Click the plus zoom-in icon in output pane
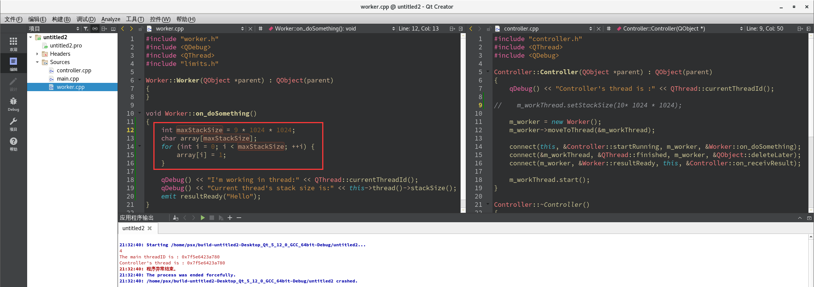This screenshot has width=814, height=287. [x=230, y=218]
